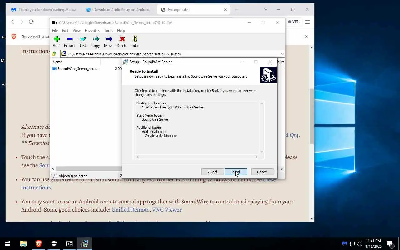This screenshot has height=250, width=400.
Task: Click the 7-Zip horizontal scrollbar left arrow
Action: (x=53, y=168)
